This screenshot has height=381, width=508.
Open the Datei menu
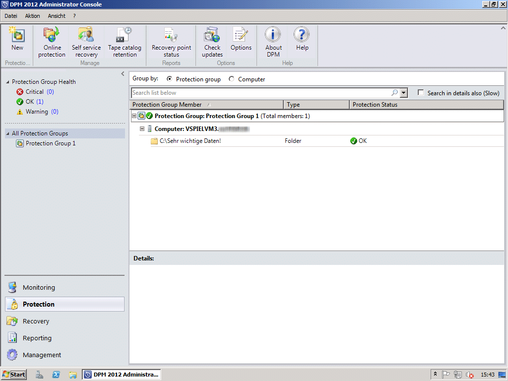coord(11,16)
